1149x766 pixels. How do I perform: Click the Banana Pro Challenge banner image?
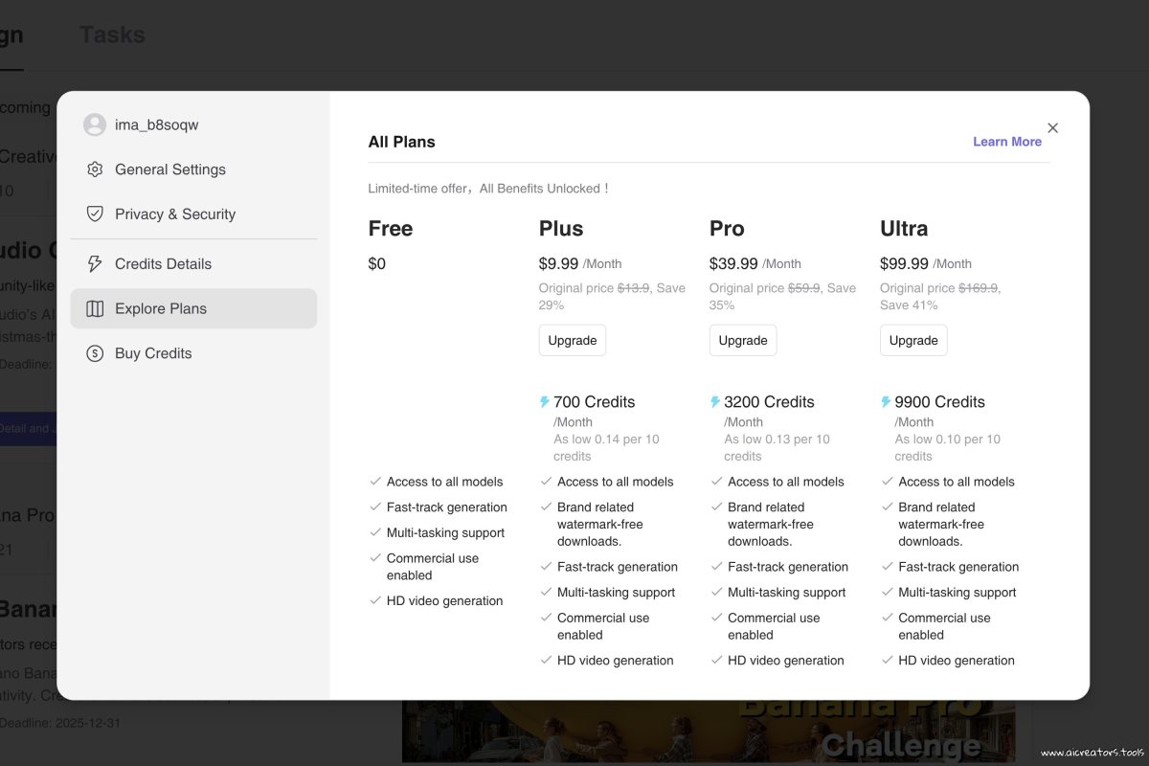coord(709,732)
